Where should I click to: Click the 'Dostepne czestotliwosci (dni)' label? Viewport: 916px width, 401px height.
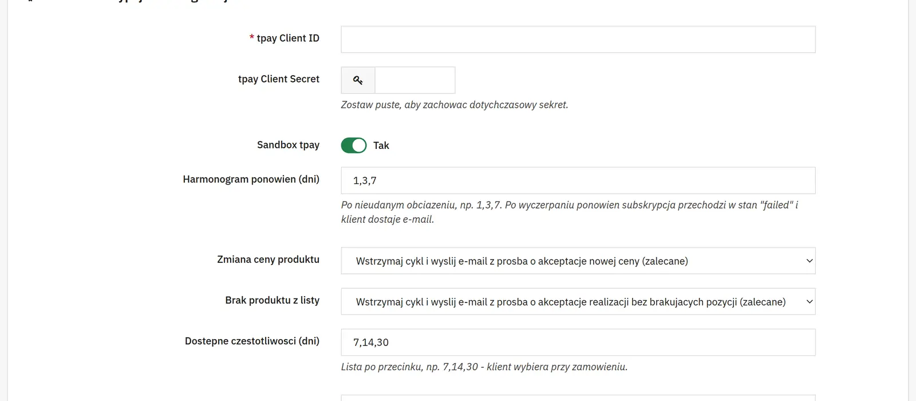[252, 341]
